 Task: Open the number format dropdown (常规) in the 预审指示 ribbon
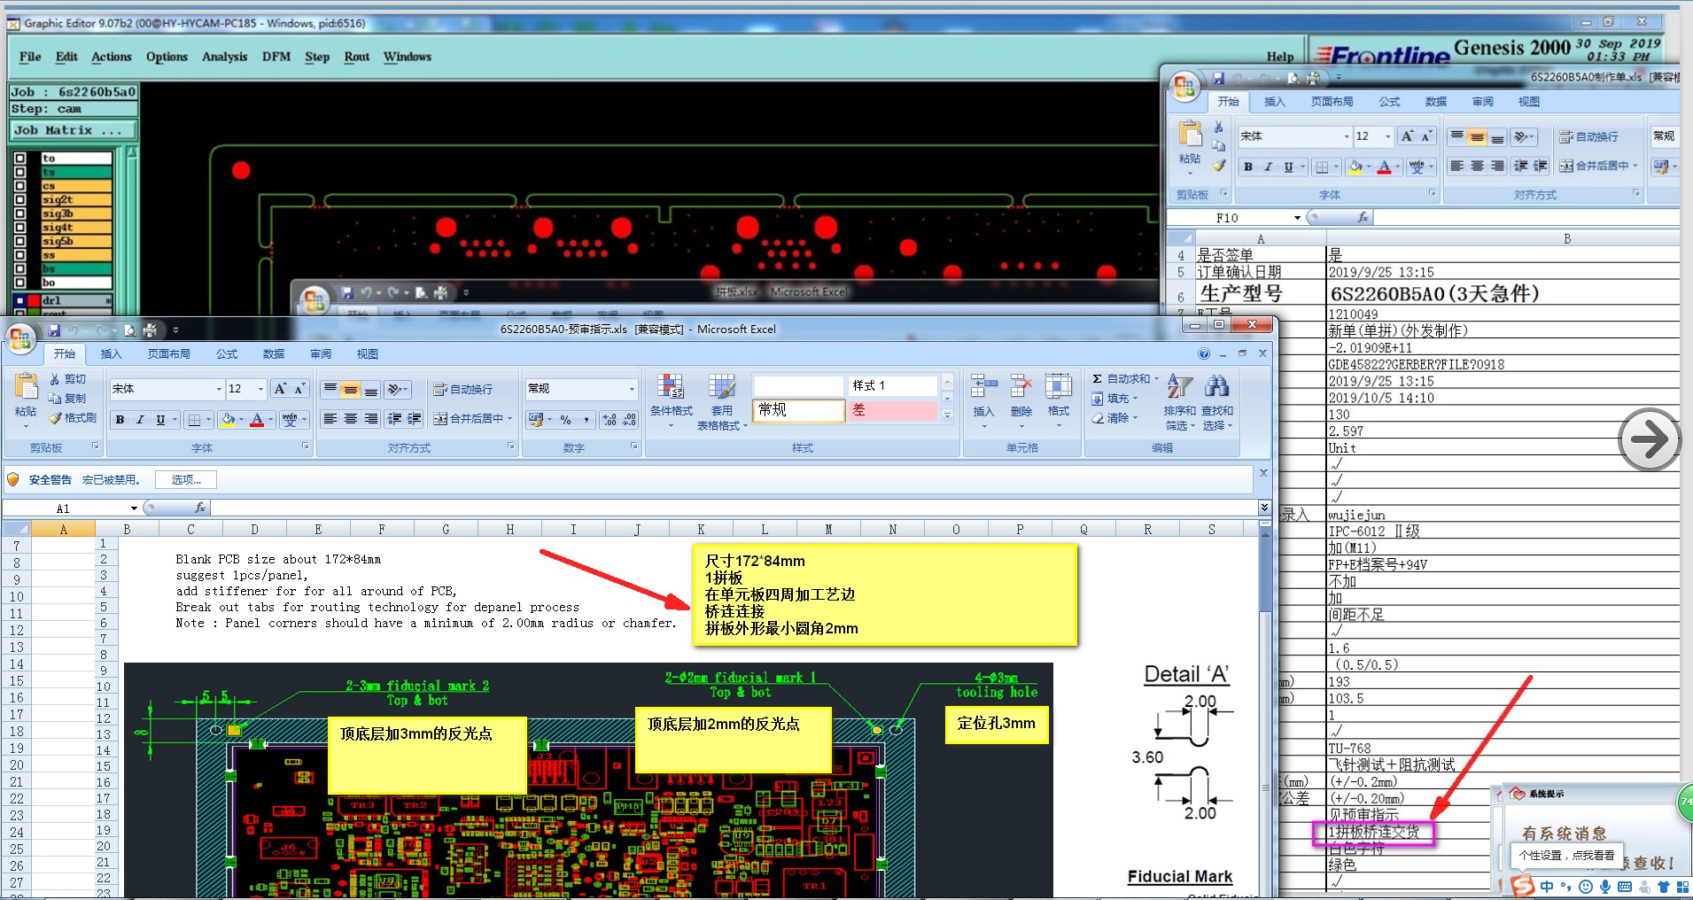coord(632,389)
